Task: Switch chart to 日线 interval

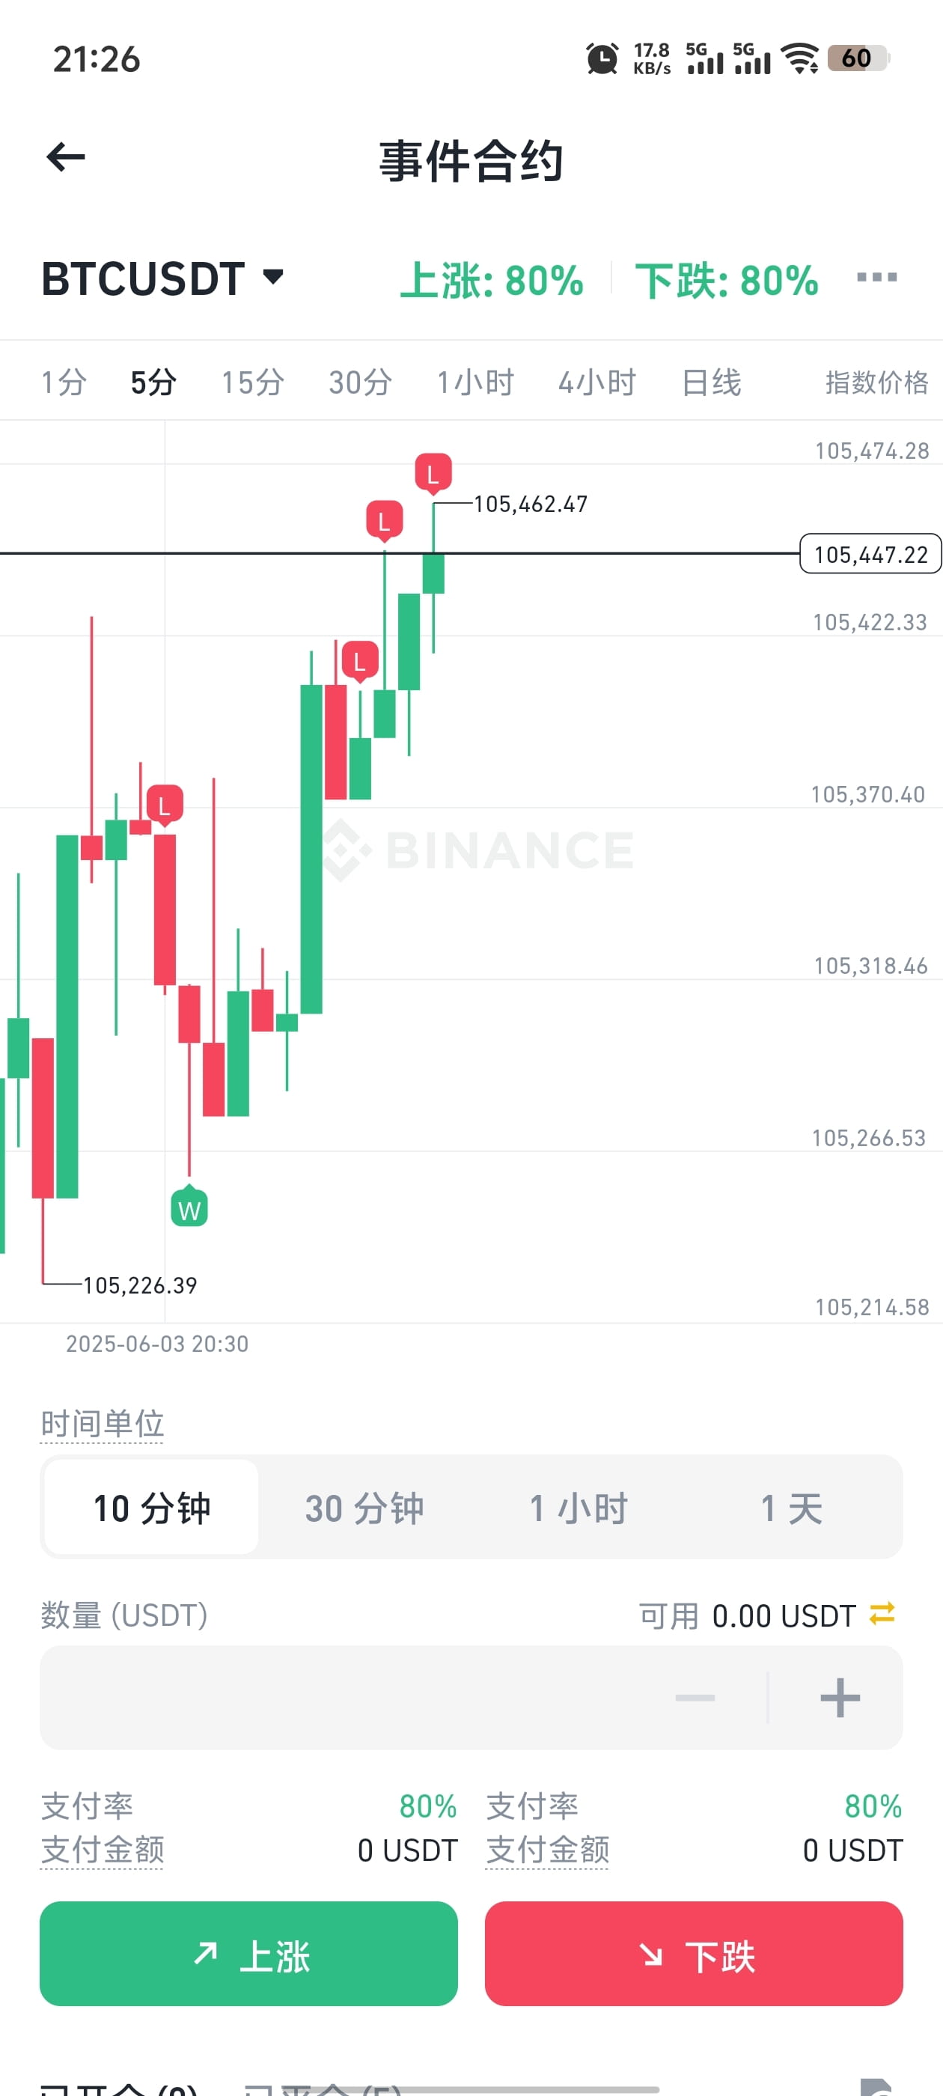Action: [x=712, y=382]
